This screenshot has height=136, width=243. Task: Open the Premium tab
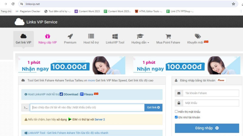pos(70,39)
